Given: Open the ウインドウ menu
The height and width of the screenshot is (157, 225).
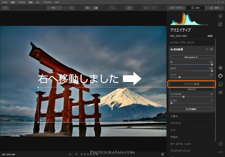Looking at the screenshot, I should [x=47, y=2].
